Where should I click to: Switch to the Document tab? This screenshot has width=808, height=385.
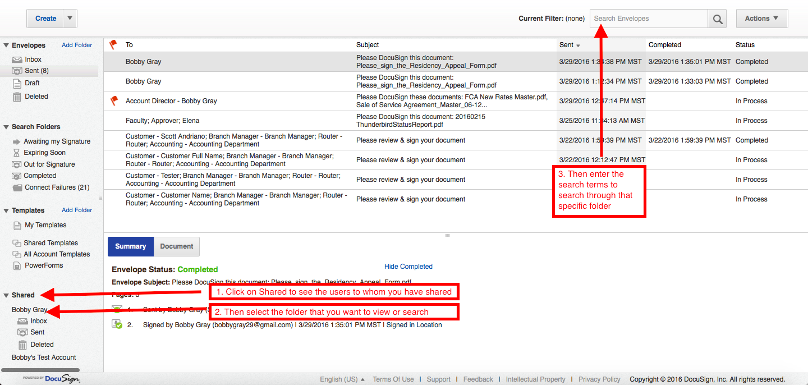coord(177,246)
